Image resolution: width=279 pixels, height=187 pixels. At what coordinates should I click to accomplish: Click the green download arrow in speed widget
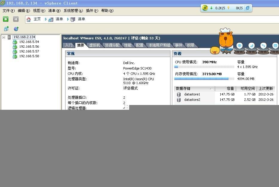click(x=211, y=8)
